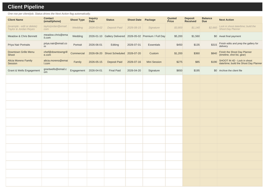
Task: Click the Family shoot type cell
Action: [x=78, y=62]
